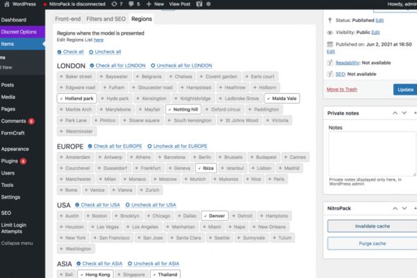417x278 pixels.
Task: Uncheck the Maida Vale region
Action: pyautogui.click(x=282, y=99)
